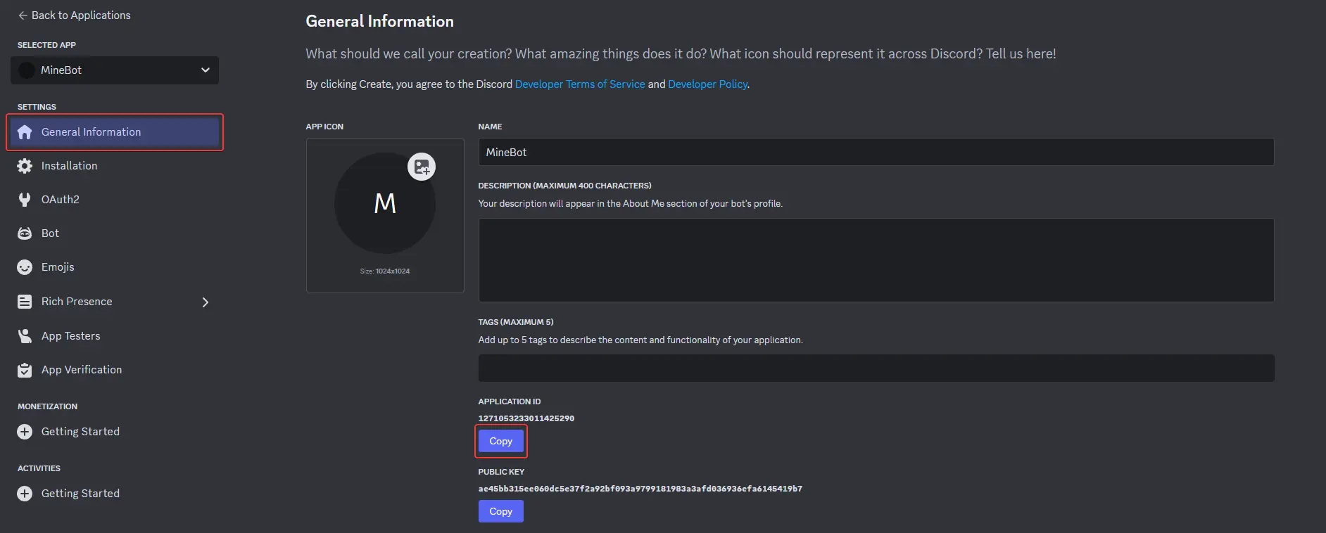
Task: Click the Bot robot icon
Action: pyautogui.click(x=25, y=233)
